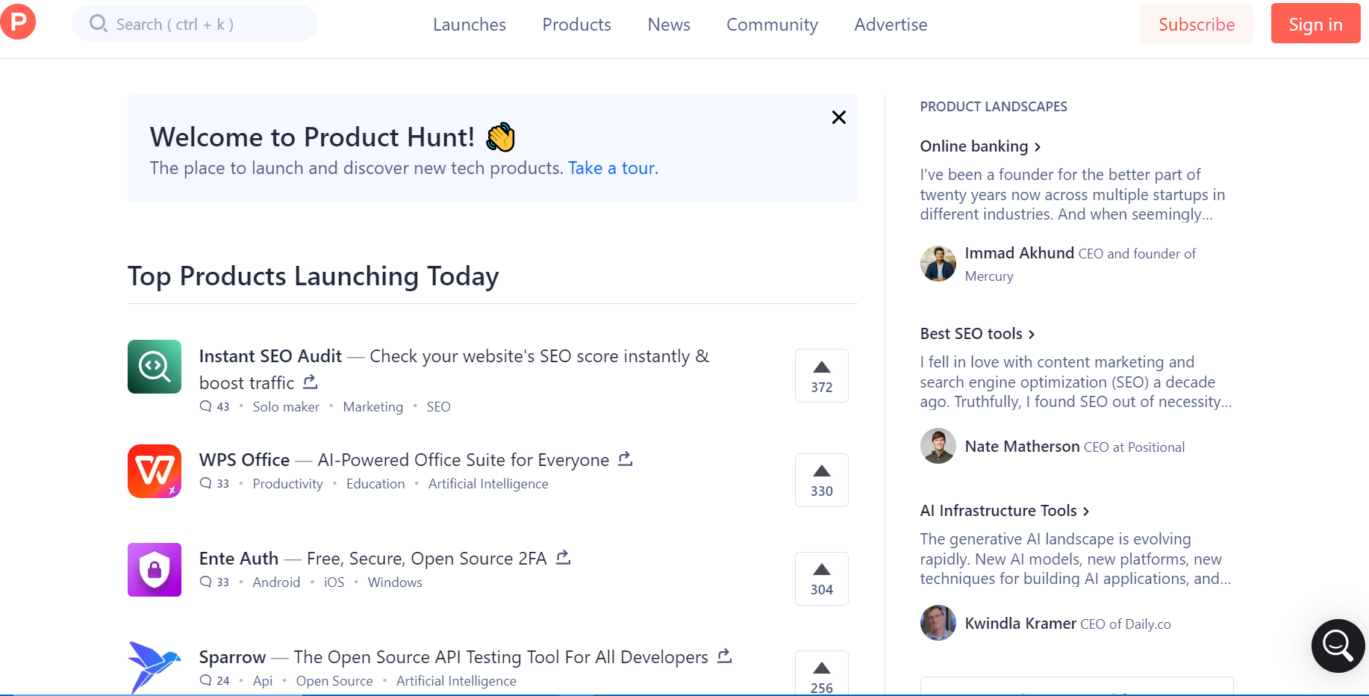The width and height of the screenshot is (1369, 696).
Task: Select the iOS topic tag
Action: [334, 582]
